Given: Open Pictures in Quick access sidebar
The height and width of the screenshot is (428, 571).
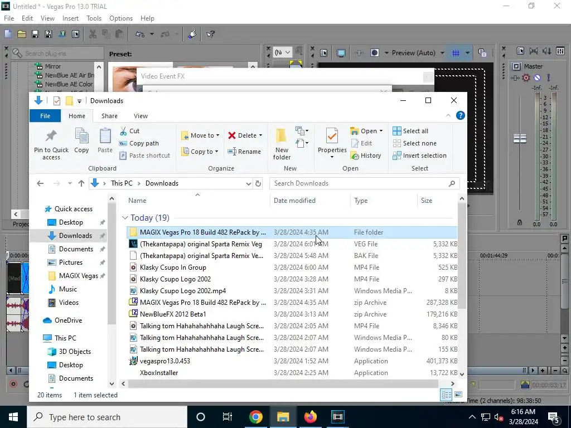Looking at the screenshot, I should [x=71, y=262].
